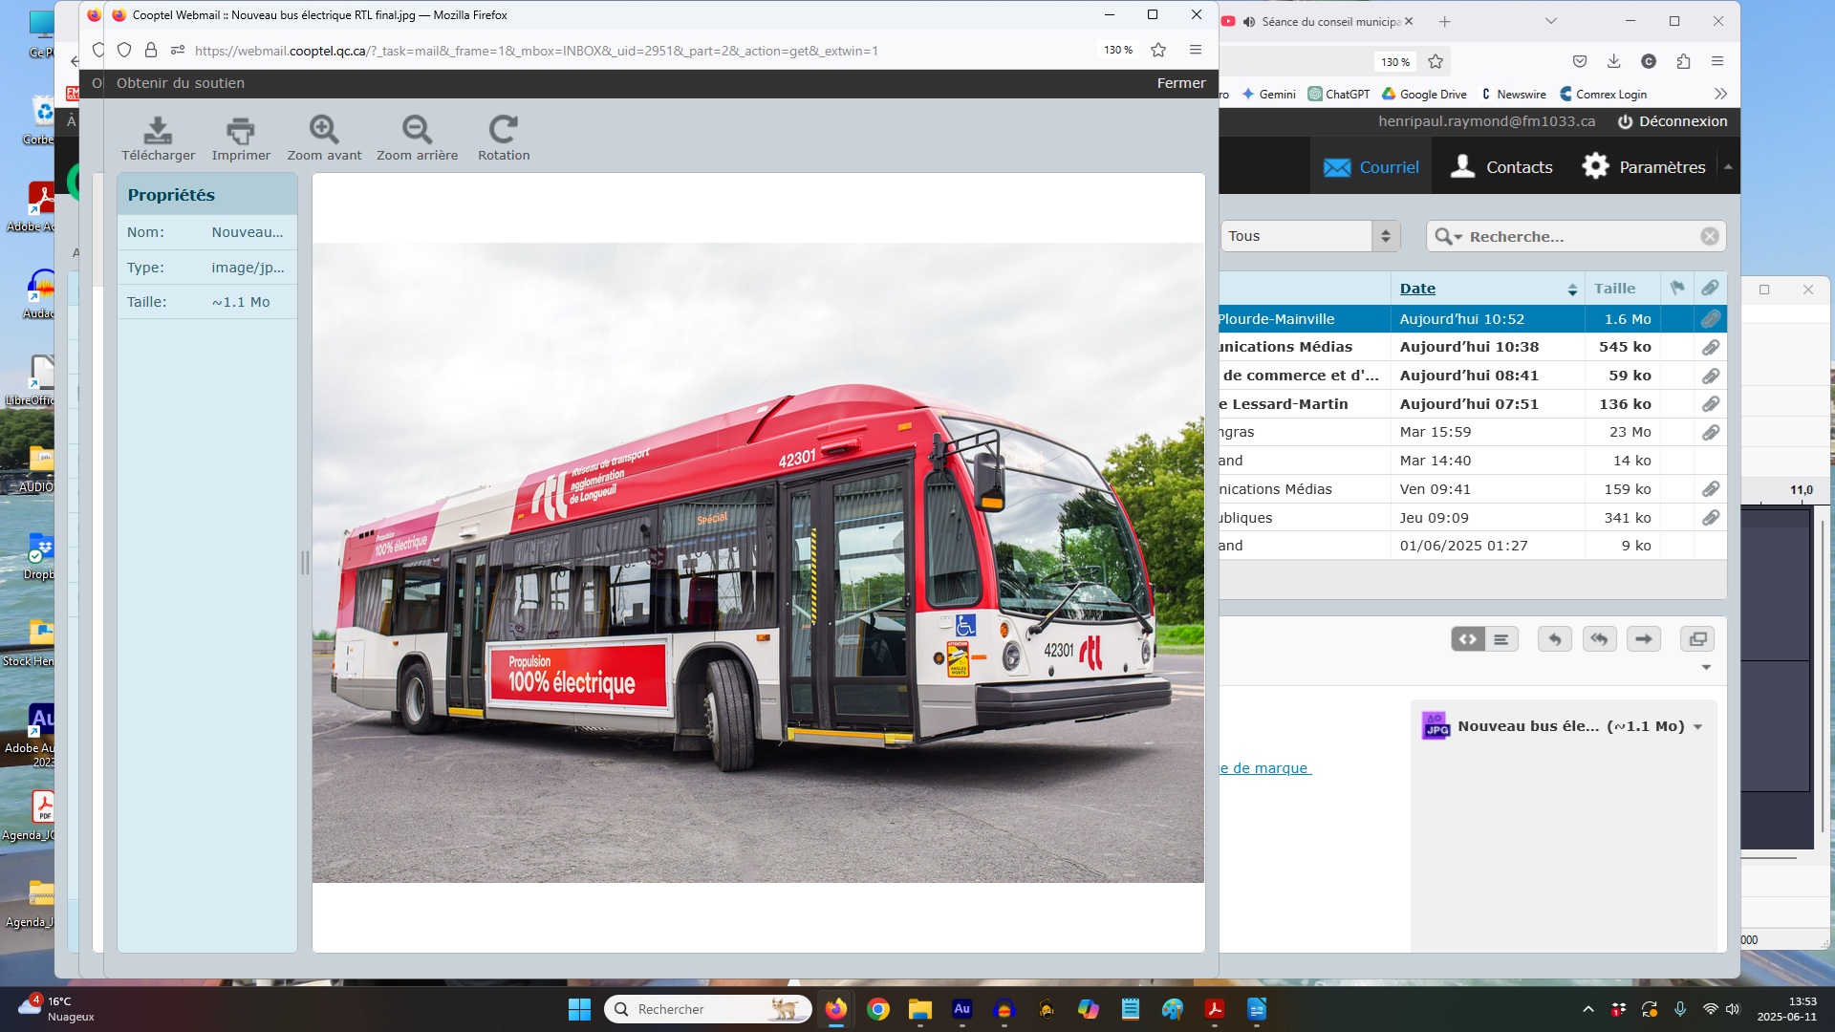Viewport: 1835px width, 1032px height.
Task: Print the image with Imprimer
Action: coord(241,130)
